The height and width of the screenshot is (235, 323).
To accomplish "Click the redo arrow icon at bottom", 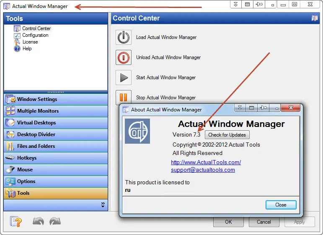I will [x=55, y=222].
